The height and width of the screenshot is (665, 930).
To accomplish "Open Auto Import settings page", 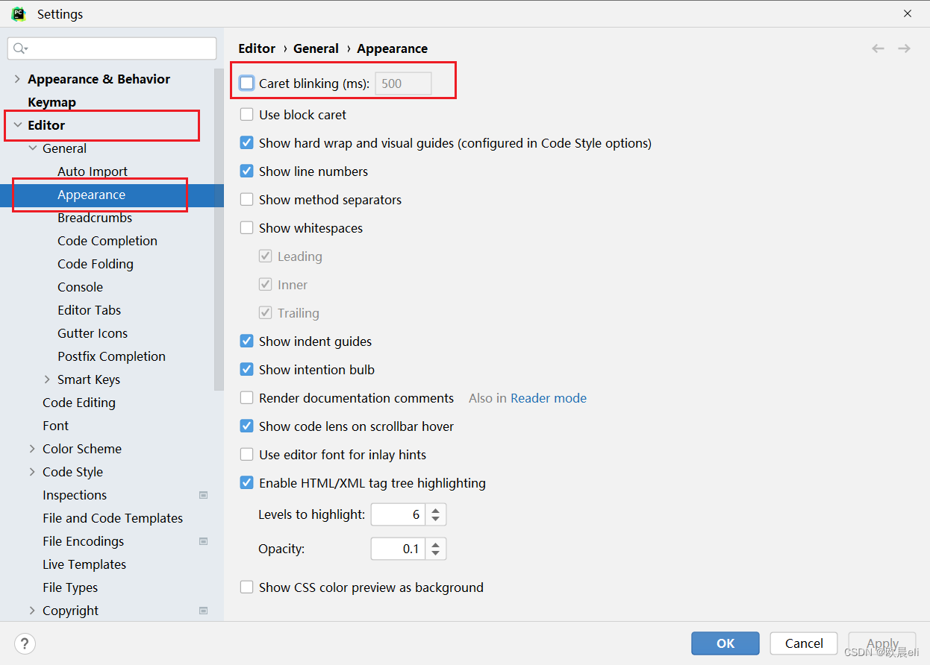I will pos(93,171).
